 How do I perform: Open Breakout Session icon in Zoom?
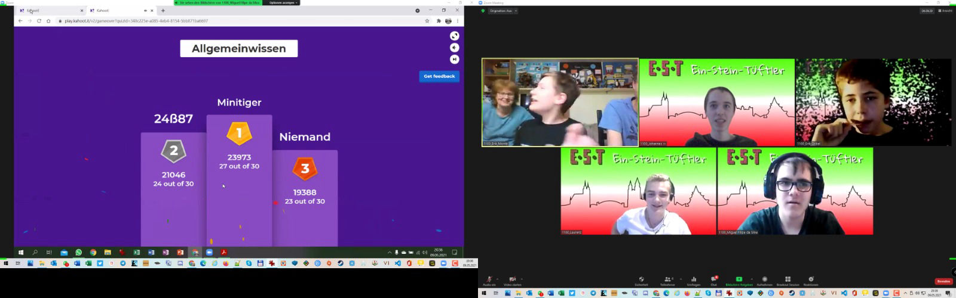pos(788,280)
